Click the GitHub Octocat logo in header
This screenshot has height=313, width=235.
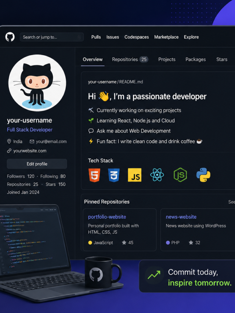click(10, 37)
